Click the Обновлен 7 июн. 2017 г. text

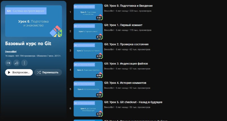pos(49,56)
